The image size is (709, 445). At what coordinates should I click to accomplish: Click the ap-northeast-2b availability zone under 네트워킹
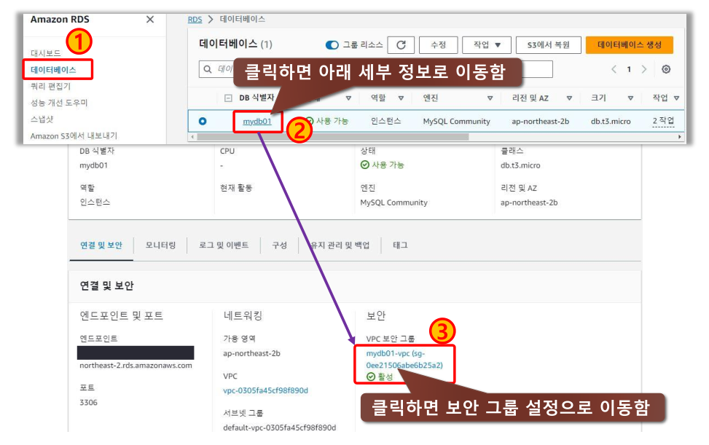click(251, 353)
